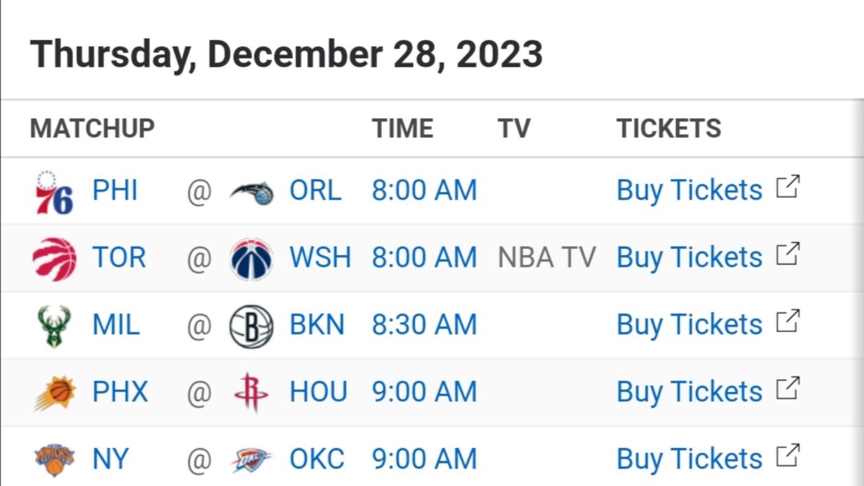Screen dimensions: 864x486
Task: Click the Phoenix Suns logo
Action: click(55, 393)
